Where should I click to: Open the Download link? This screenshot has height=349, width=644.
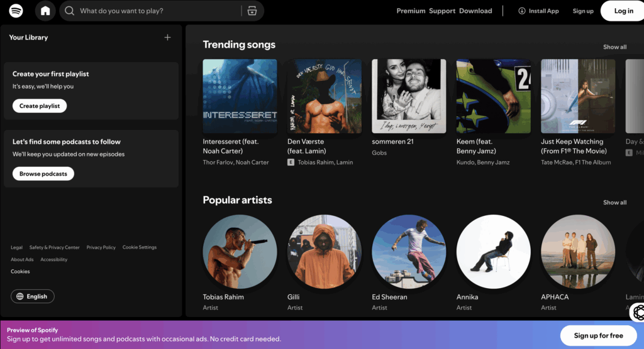pos(475,11)
